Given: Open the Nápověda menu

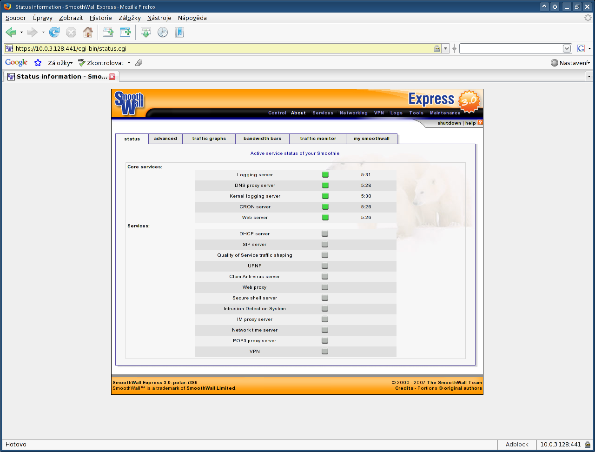Looking at the screenshot, I should point(192,18).
